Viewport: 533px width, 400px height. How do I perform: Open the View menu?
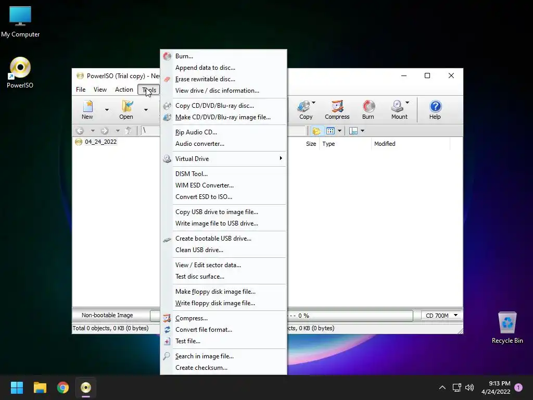point(100,90)
